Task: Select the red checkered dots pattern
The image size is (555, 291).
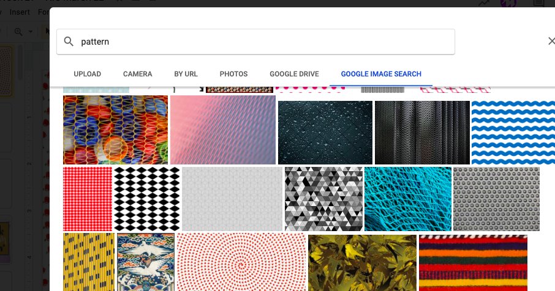Action: pyautogui.click(x=88, y=199)
